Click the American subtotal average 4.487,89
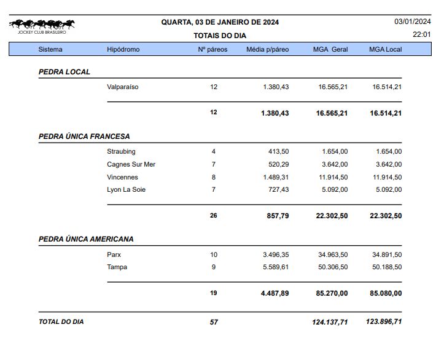444x343 pixels. pyautogui.click(x=275, y=293)
